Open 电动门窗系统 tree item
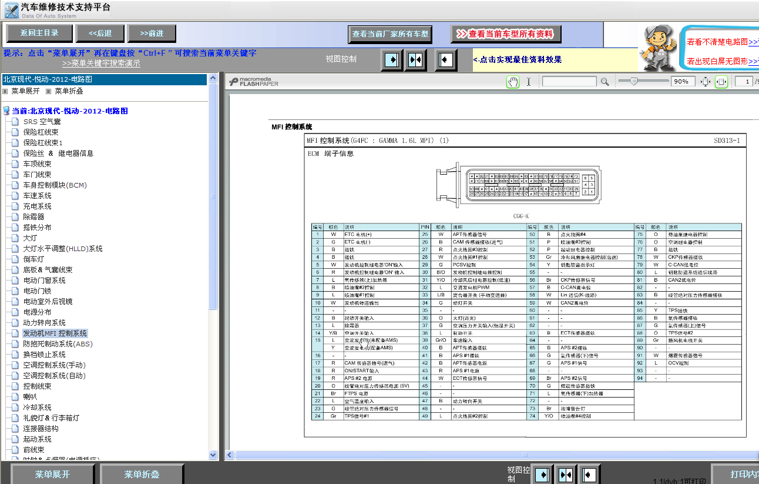 coord(44,281)
